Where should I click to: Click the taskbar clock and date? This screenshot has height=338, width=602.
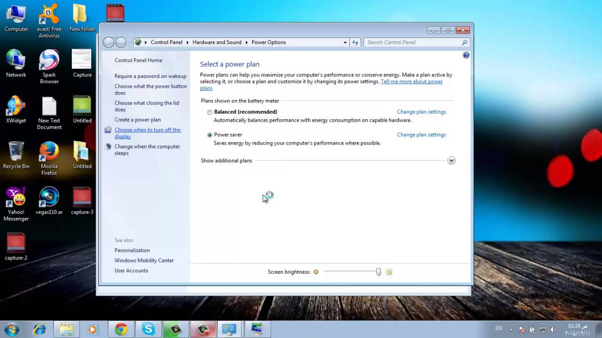coord(578,330)
